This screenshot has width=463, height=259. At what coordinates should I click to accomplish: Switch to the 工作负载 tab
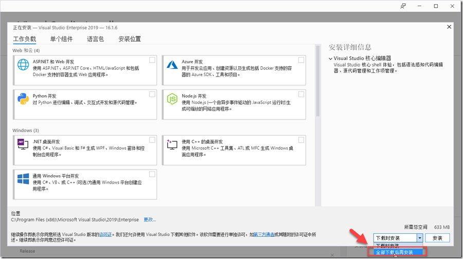[25, 39]
